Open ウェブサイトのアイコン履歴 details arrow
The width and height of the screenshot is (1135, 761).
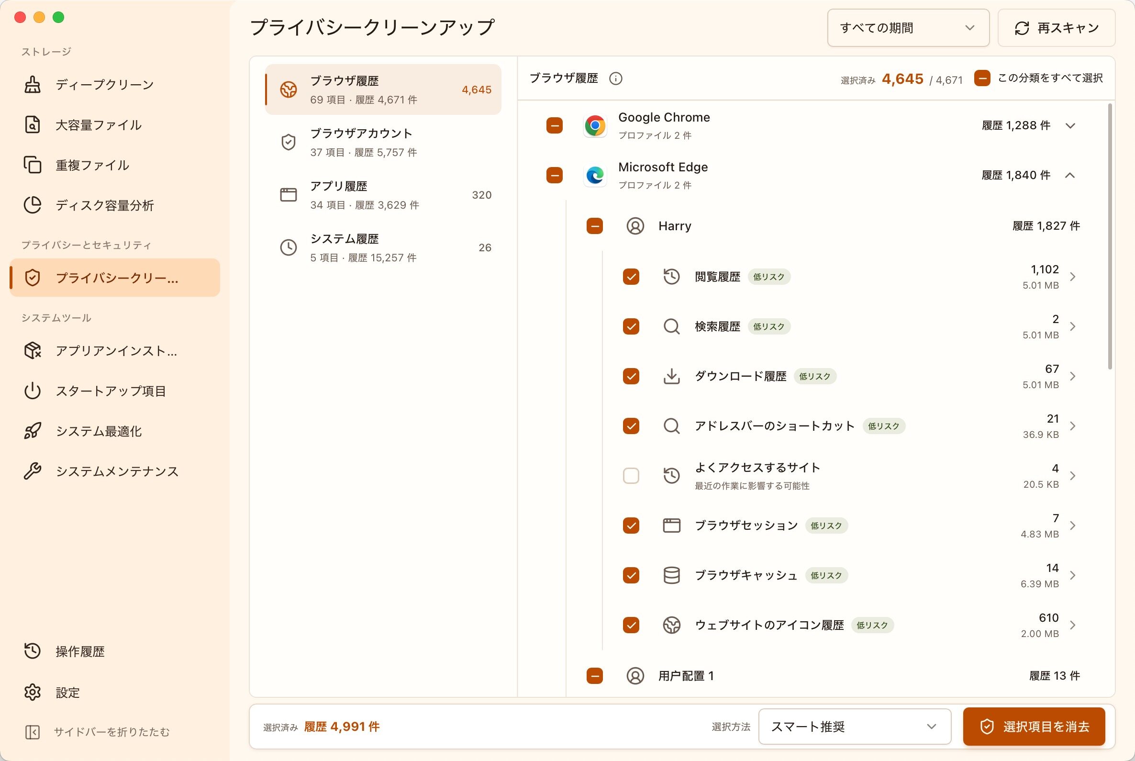tap(1073, 625)
